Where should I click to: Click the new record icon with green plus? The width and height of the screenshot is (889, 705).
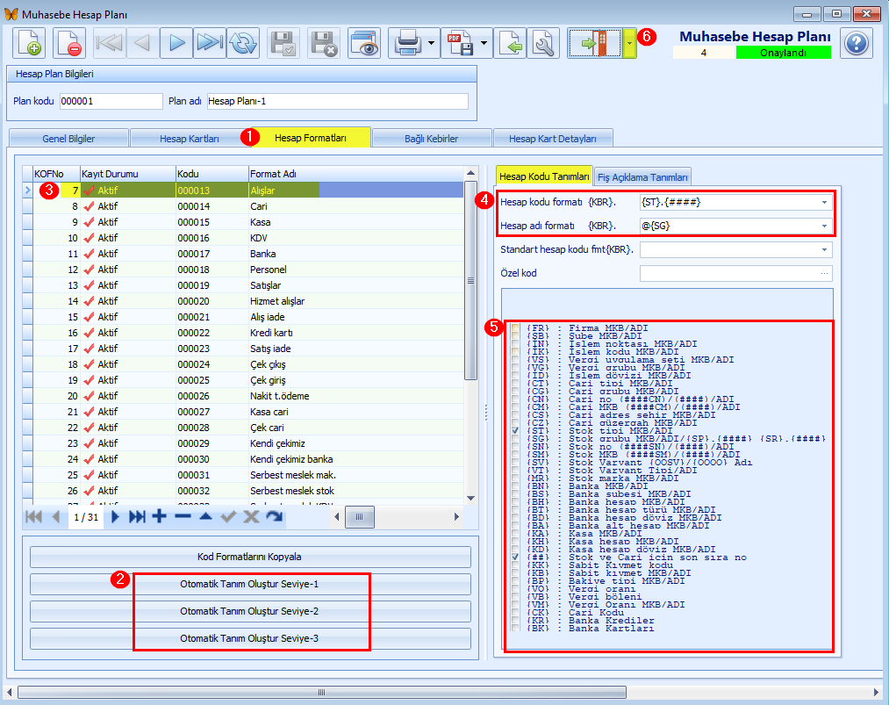coord(29,43)
